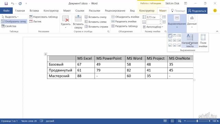Click the table resize handle
This screenshot has height=124, width=220.
pos(194,80)
